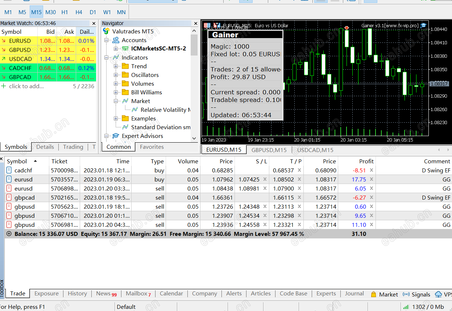Click the red sell arrow marker on chart
Viewport: 452px width, 311px height.
click(347, 28)
